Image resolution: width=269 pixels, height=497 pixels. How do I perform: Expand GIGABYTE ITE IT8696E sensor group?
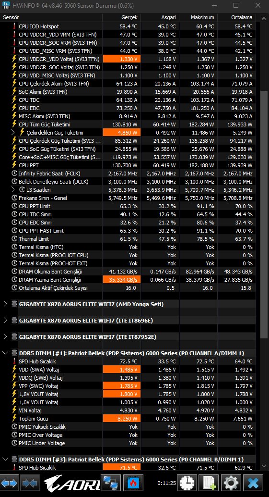coord(5,321)
